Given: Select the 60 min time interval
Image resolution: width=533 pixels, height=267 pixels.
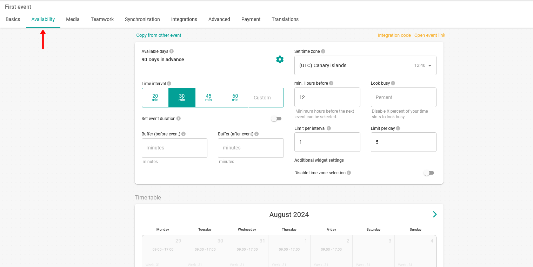Looking at the screenshot, I should click(x=235, y=98).
